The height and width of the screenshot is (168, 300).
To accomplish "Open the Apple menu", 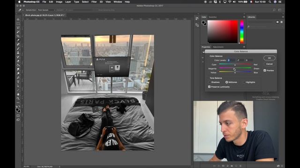I will coord(19,2).
